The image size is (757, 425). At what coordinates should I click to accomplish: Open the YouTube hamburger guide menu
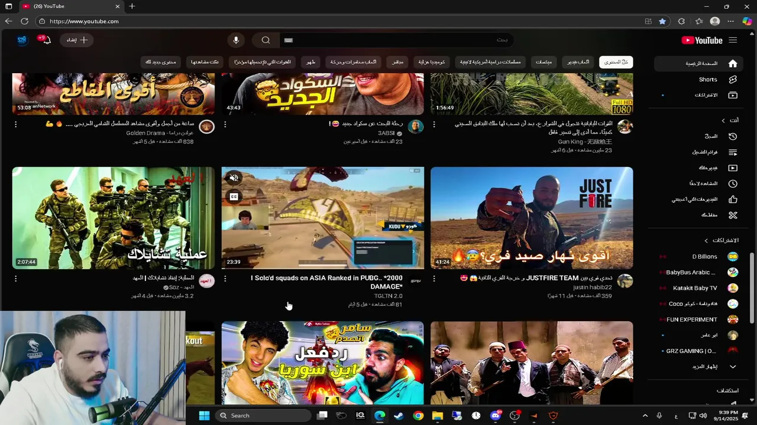733,40
